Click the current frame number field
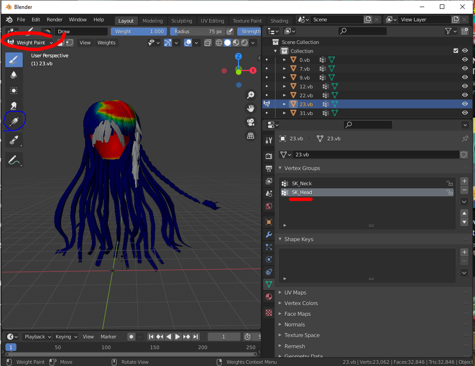Viewport: 475px width, 366px height. (x=223, y=337)
